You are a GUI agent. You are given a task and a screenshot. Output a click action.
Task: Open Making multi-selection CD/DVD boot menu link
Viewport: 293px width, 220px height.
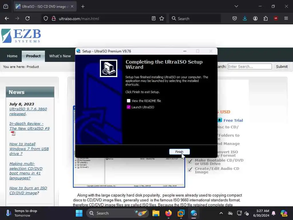pyautogui.click(x=26, y=171)
